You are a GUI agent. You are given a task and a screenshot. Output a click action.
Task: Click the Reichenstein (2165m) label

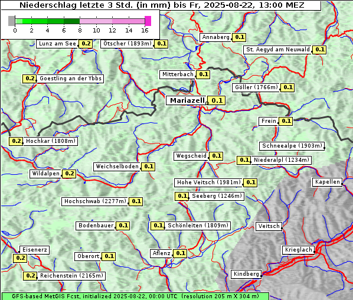pos(71,276)
